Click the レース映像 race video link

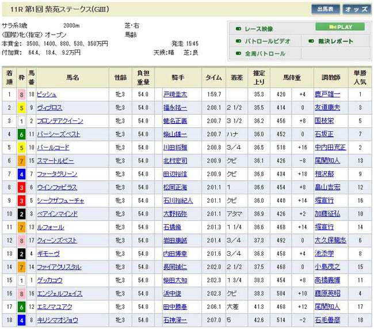pos(258,29)
